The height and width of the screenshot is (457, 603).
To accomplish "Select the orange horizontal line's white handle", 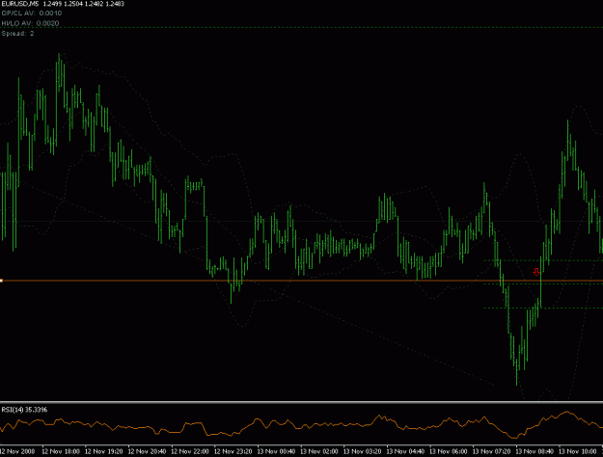I will pyautogui.click(x=1, y=281).
